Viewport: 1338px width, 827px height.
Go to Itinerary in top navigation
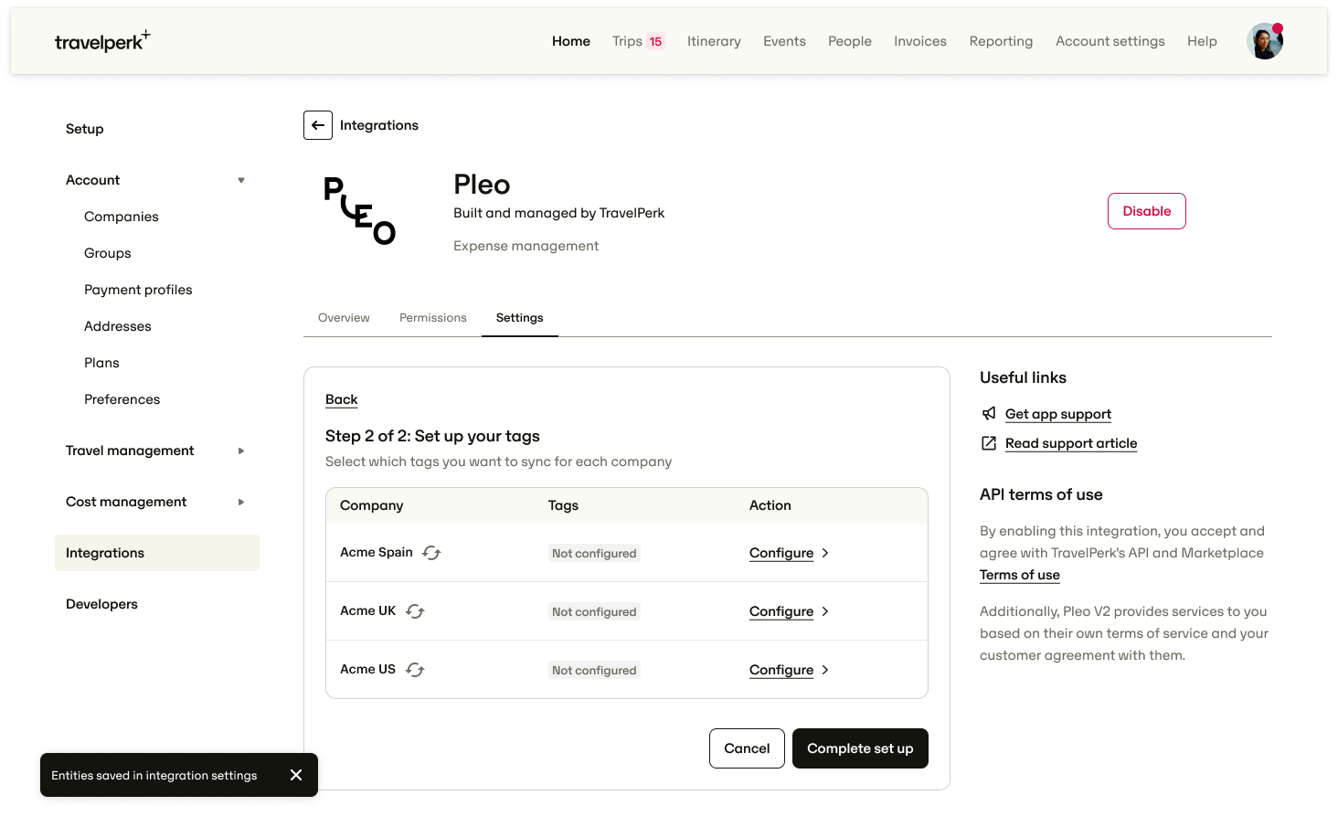point(714,41)
